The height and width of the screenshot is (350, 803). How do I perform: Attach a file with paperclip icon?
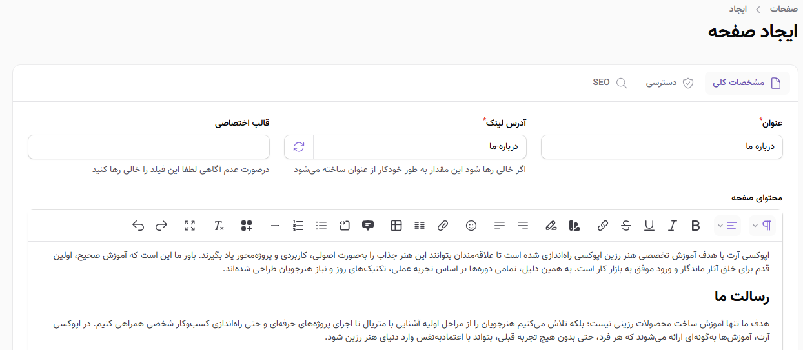pos(443,226)
